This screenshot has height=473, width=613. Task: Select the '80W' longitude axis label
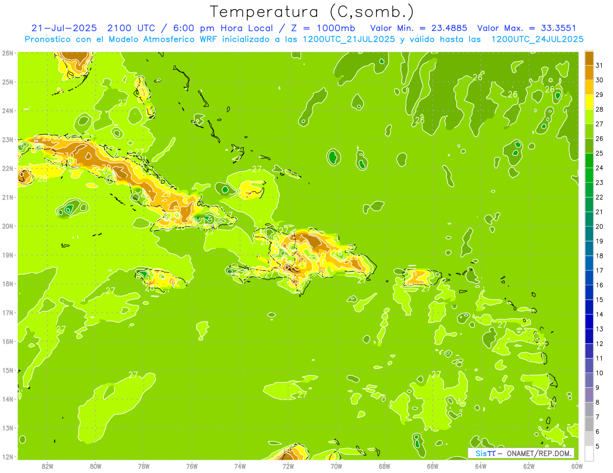click(x=96, y=465)
